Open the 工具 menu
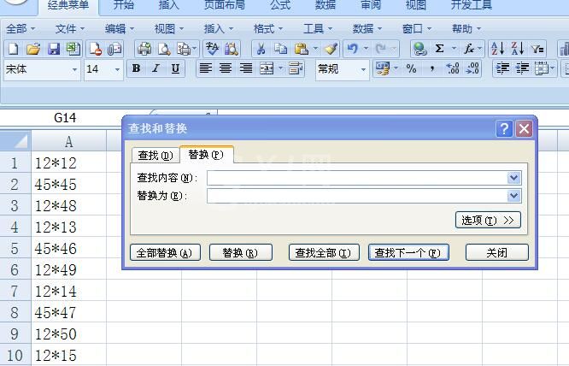Screen dimensions: 569x366 318,28
